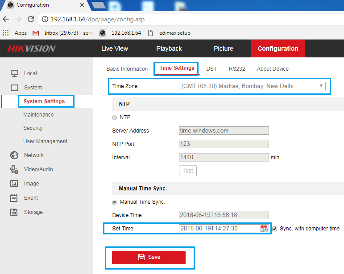Open the Gmail Inbox bookmark
The image size is (344, 274).
tap(62, 33)
